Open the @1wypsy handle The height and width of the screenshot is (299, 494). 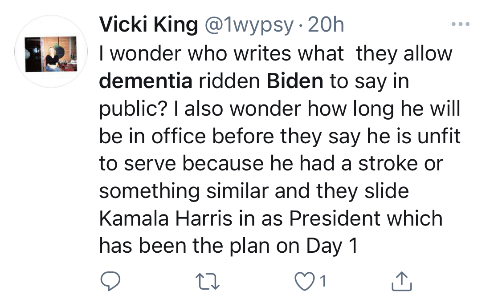[248, 25]
